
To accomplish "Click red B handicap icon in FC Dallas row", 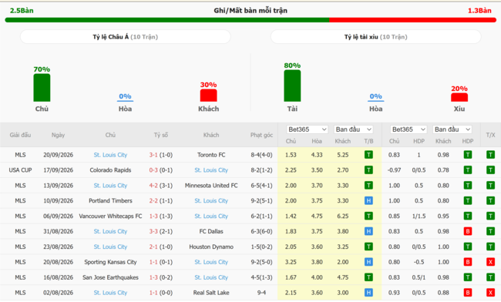I will pyautogui.click(x=468, y=231).
